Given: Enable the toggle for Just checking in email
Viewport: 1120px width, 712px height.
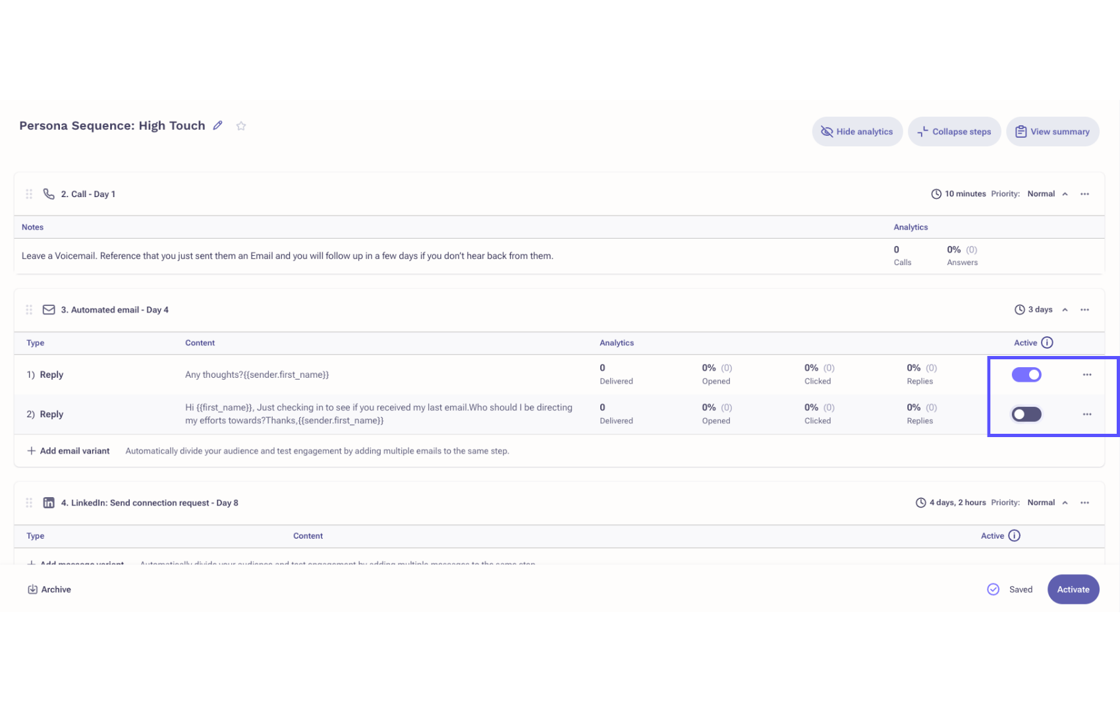Looking at the screenshot, I should click(x=1026, y=414).
